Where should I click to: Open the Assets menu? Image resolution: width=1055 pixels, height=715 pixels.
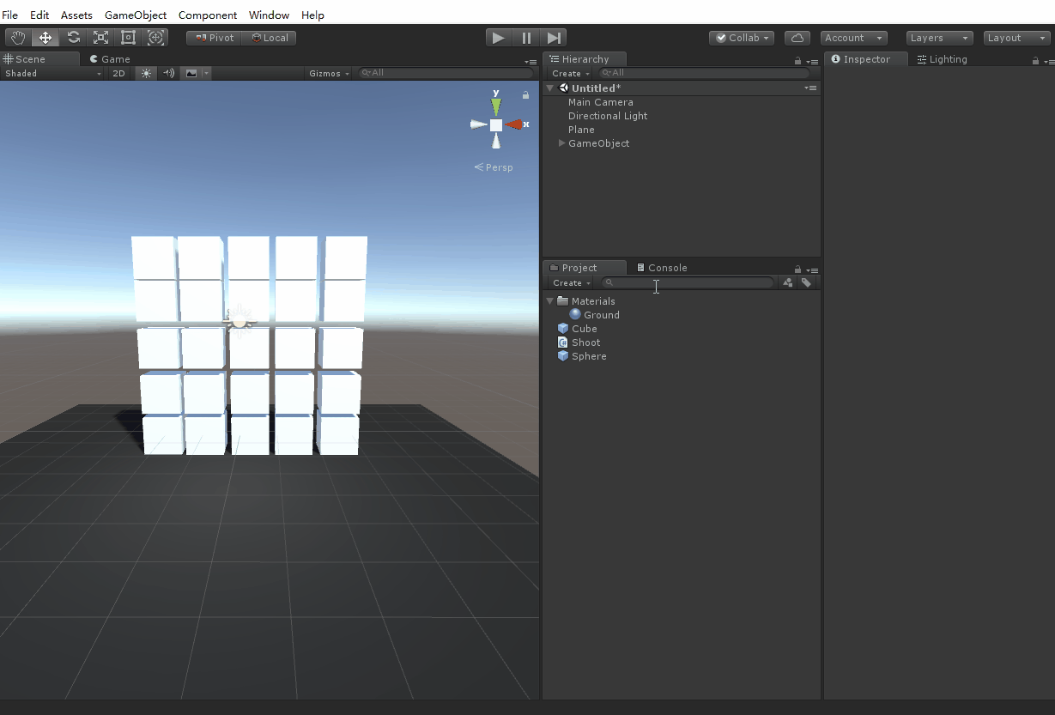click(76, 15)
